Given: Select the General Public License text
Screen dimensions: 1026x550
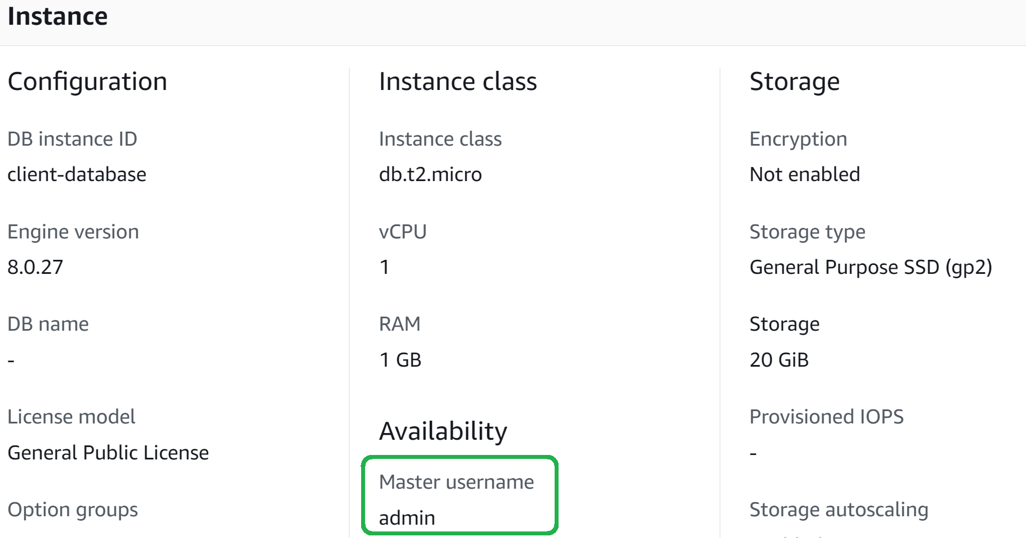Looking at the screenshot, I should [x=108, y=453].
